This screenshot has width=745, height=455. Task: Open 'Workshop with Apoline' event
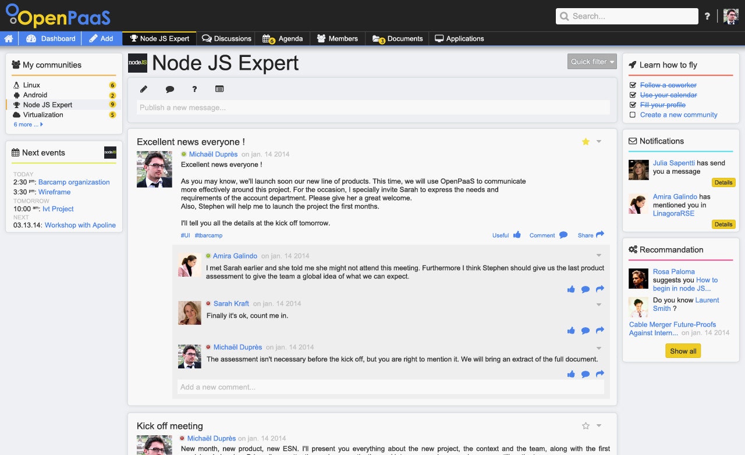point(80,225)
